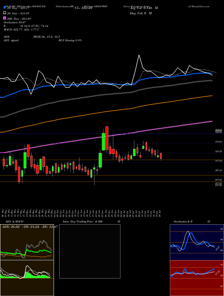Open the MACD histogram panel with green bars
The height and width of the screenshot is (296, 224).
click(27, 278)
